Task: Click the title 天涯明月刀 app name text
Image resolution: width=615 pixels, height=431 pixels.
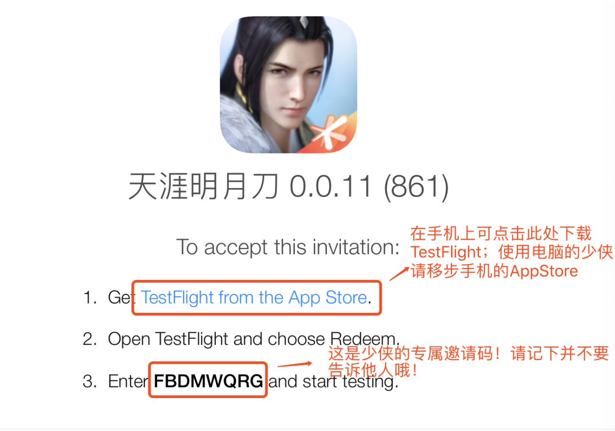Action: [204, 187]
